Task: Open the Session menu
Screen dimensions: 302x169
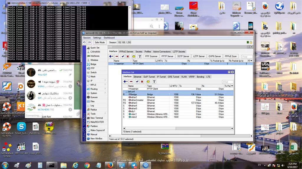Action: 87,38
